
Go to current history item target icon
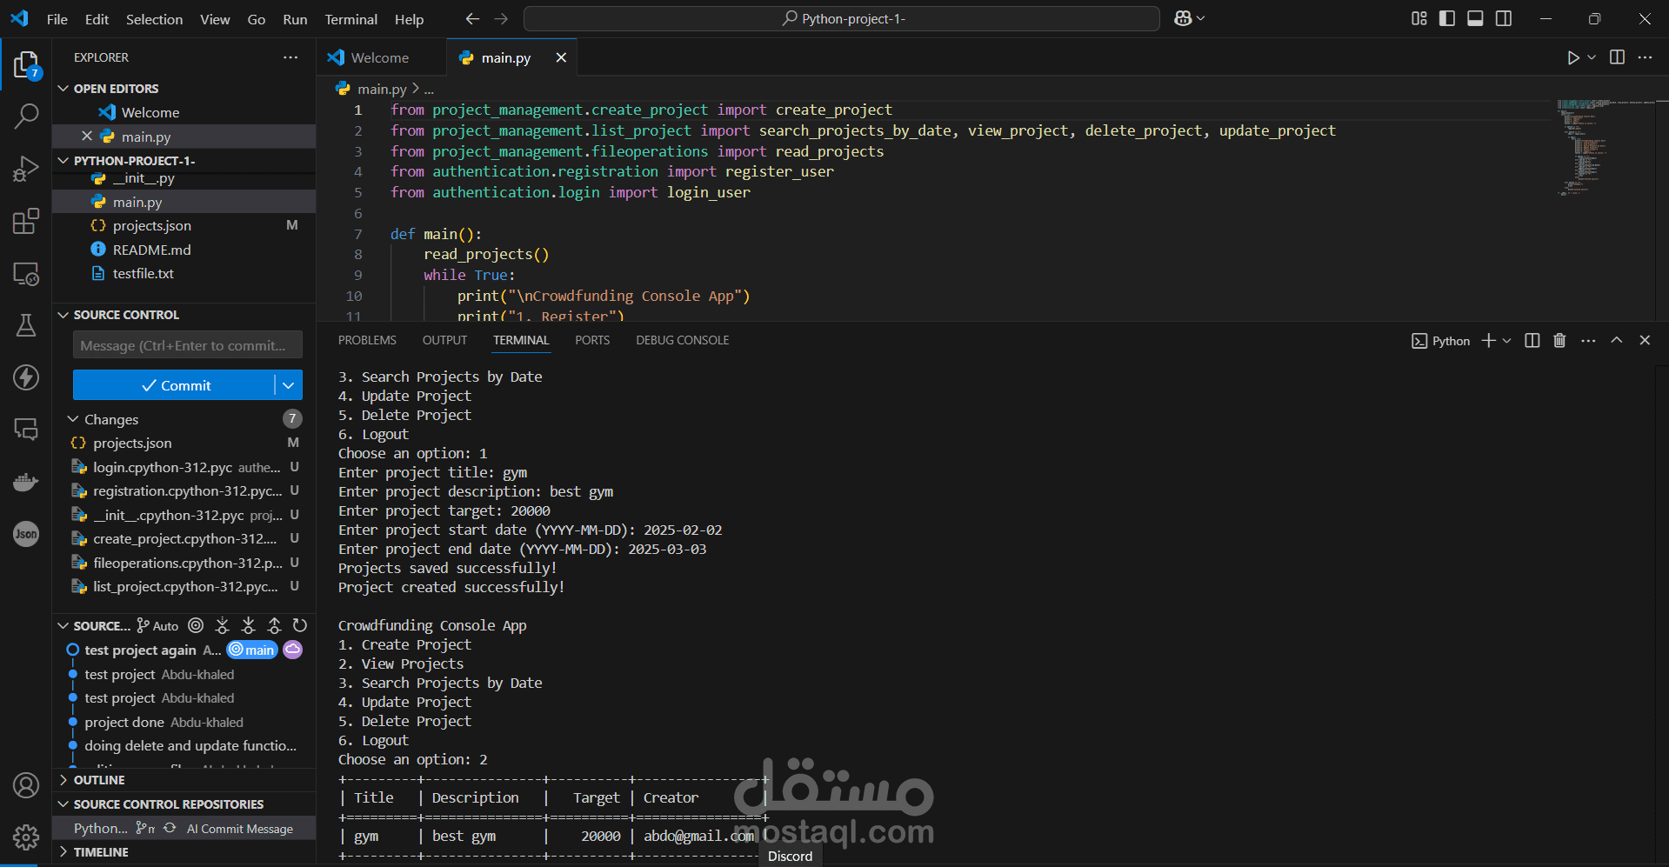point(196,625)
